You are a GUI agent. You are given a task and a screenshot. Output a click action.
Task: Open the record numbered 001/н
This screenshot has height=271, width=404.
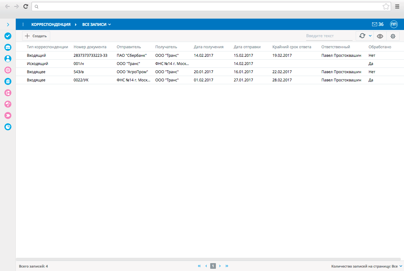tap(78, 63)
